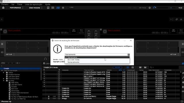Rate 'Oh Carolina' track with stars
The width and height of the screenshot is (184, 103).
pyautogui.click(x=132, y=98)
